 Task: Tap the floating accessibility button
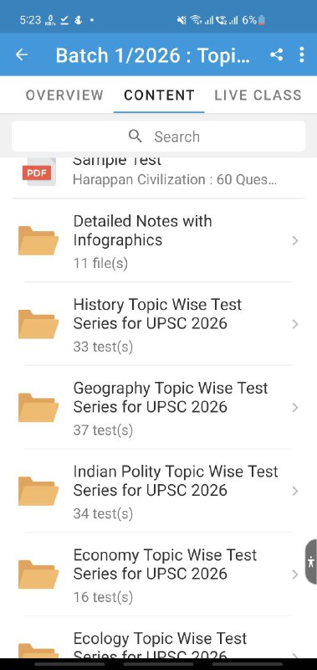[311, 561]
